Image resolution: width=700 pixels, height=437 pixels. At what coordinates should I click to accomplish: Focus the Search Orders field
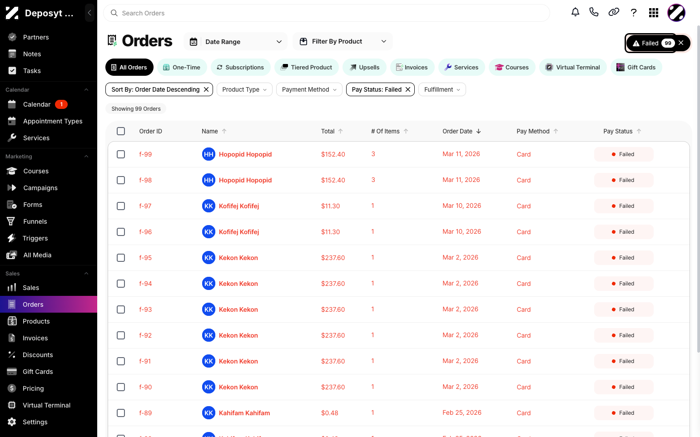[326, 13]
